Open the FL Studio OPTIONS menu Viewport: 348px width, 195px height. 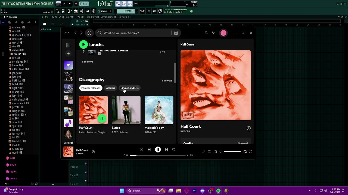[36, 4]
